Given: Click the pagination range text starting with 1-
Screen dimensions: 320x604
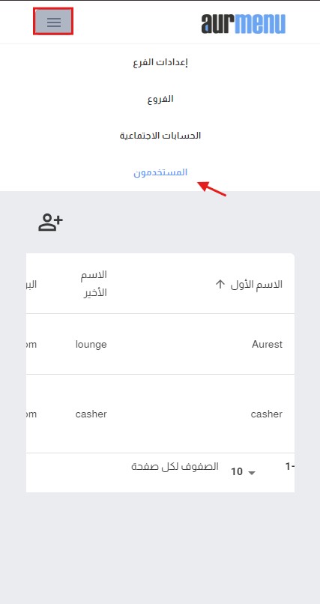Looking at the screenshot, I should pos(289,467).
